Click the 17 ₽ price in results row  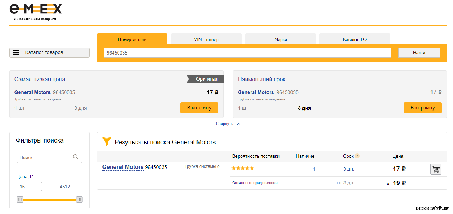399,169
